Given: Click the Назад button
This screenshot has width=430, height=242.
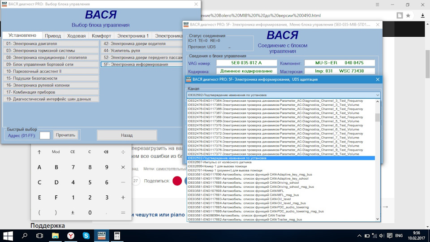Looking at the screenshot, I should coord(127,135).
